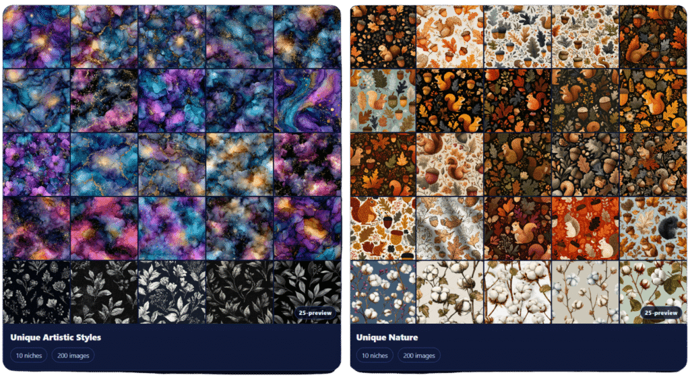Image resolution: width=690 pixels, height=377 pixels.
Task: Open the top-left purple galaxy ink thumbnail
Action: click(x=36, y=36)
